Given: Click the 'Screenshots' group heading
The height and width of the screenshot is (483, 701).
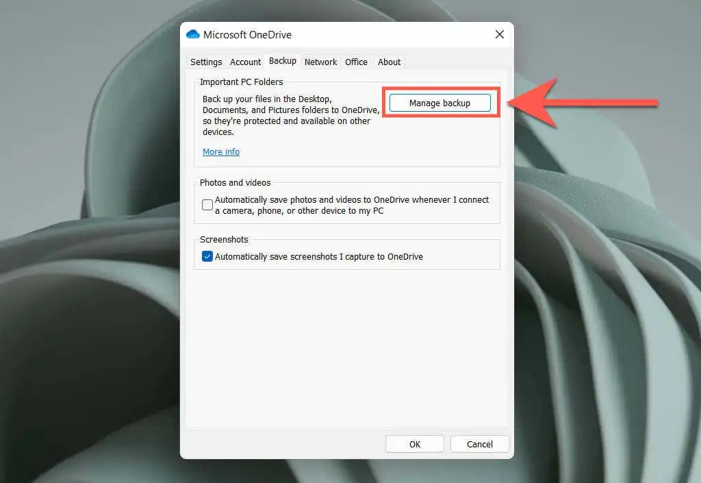Looking at the screenshot, I should 224,239.
